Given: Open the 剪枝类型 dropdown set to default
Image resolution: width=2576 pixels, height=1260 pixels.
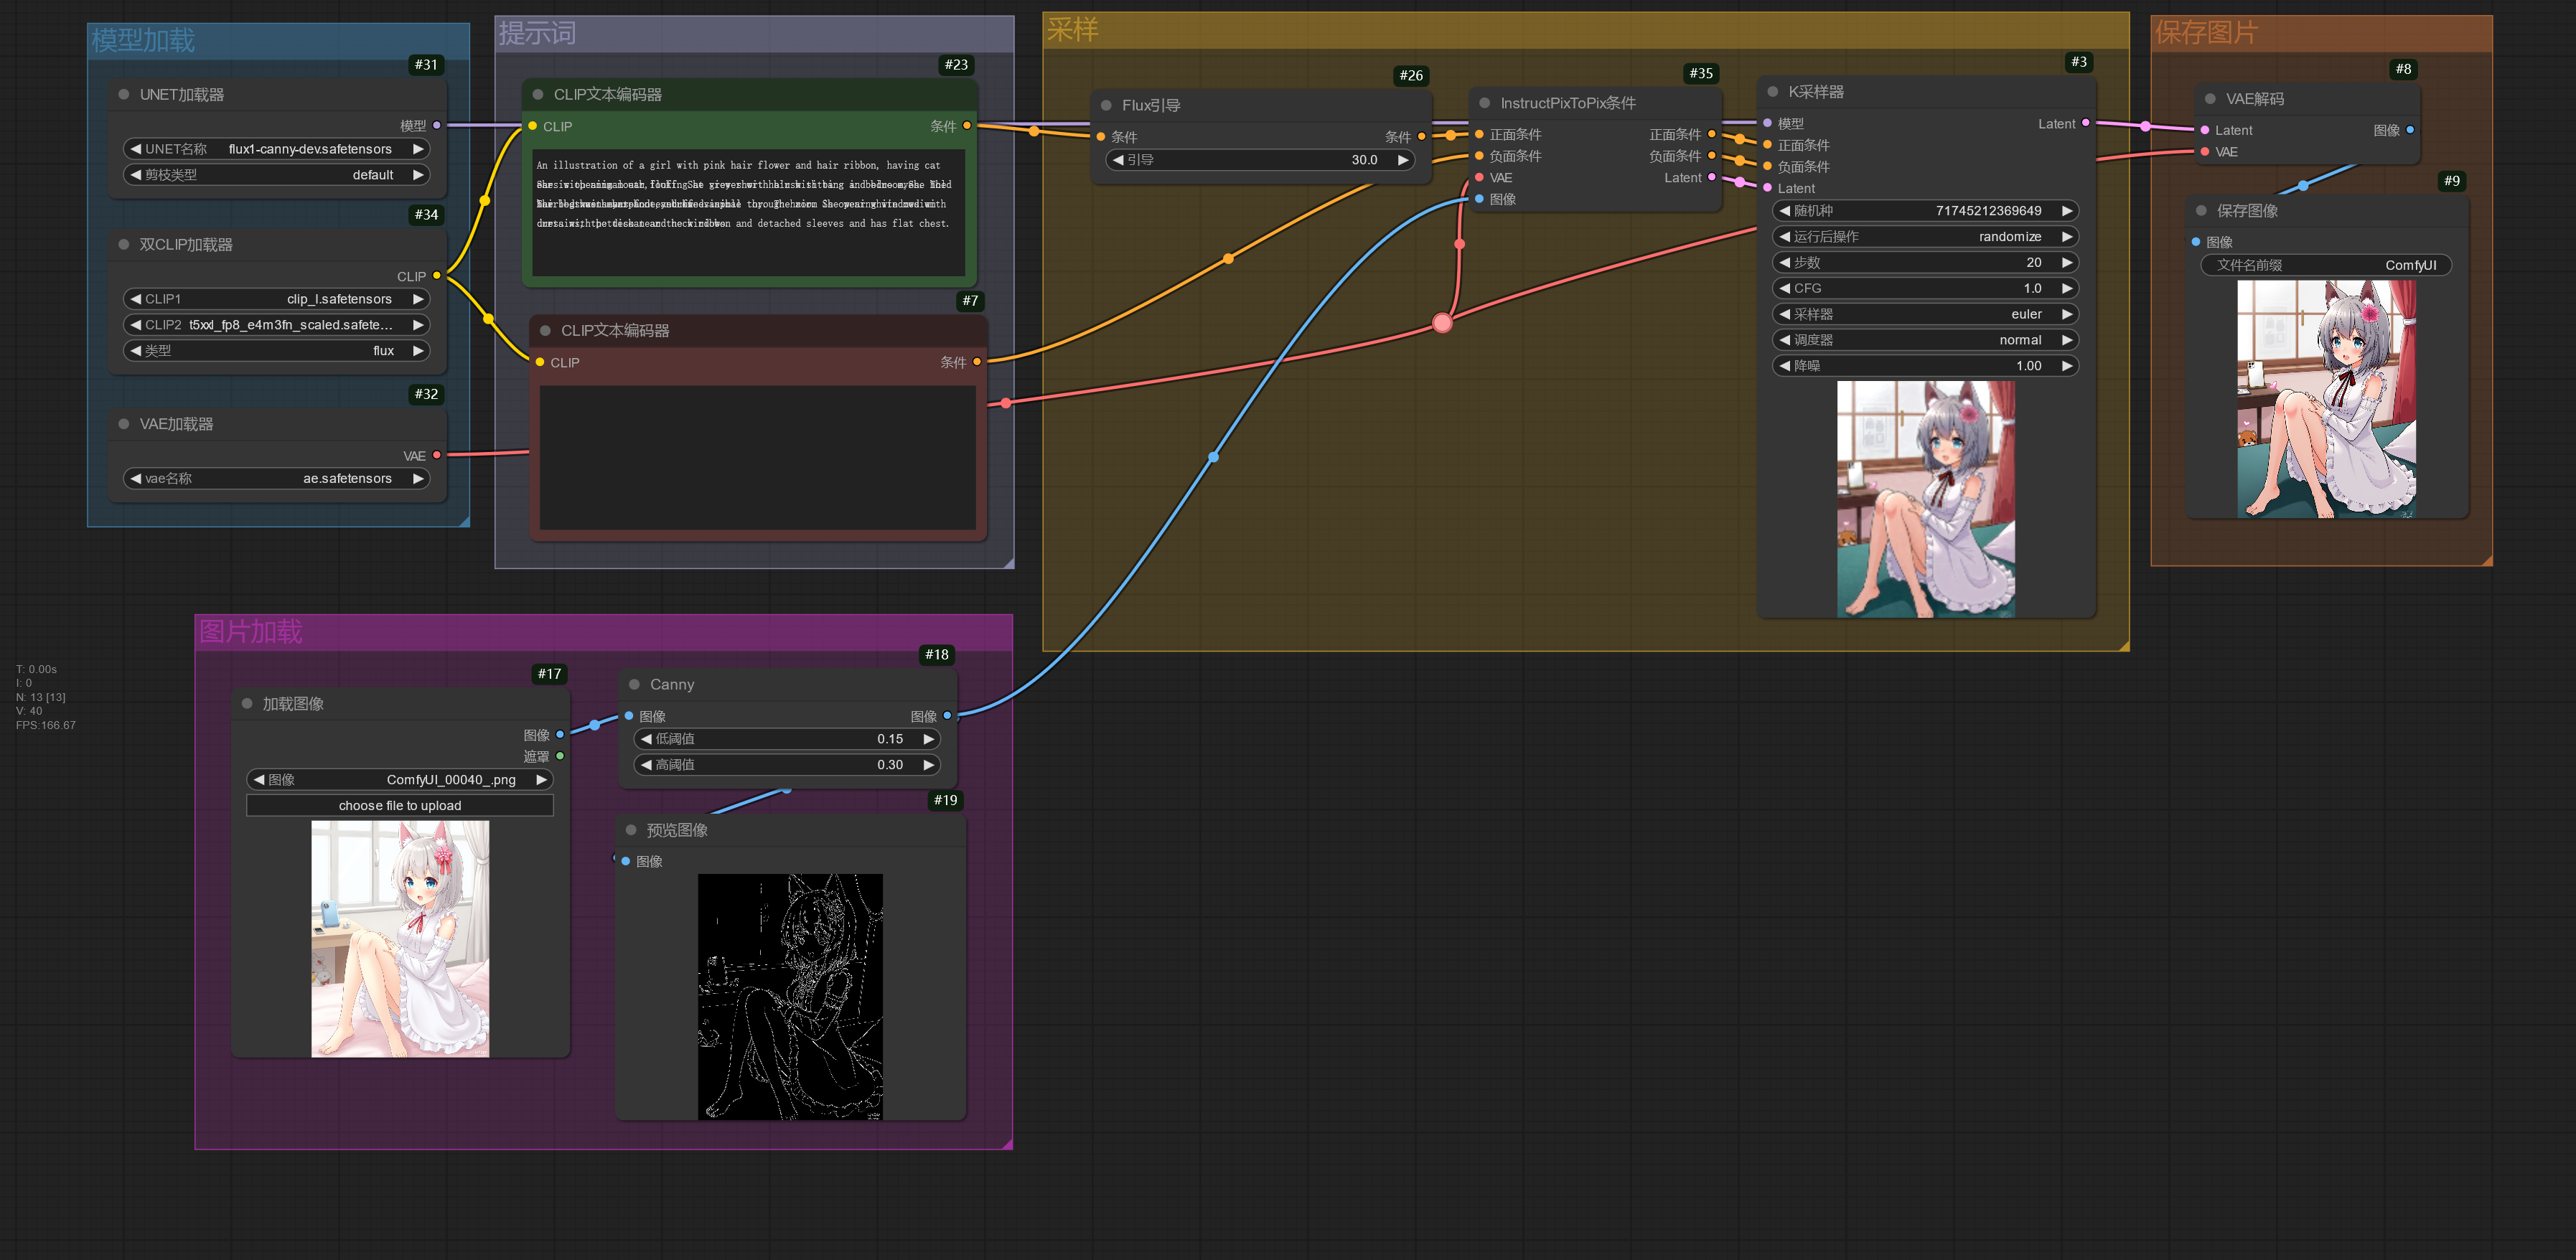Looking at the screenshot, I should pyautogui.click(x=277, y=174).
